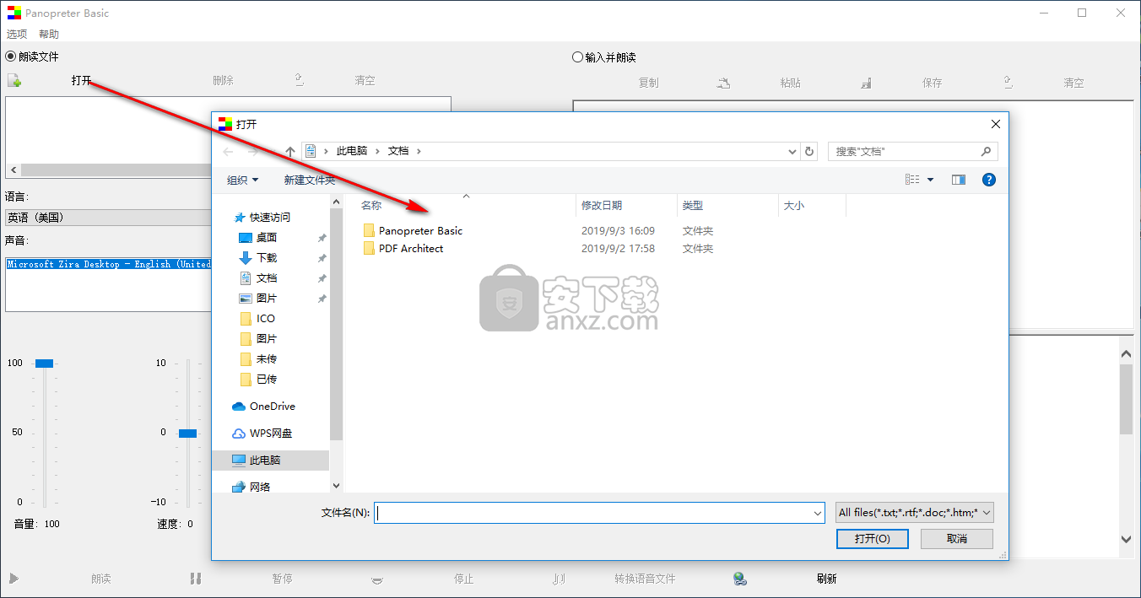
Task: Select the 输入并朗读 radio button
Action: (x=577, y=57)
